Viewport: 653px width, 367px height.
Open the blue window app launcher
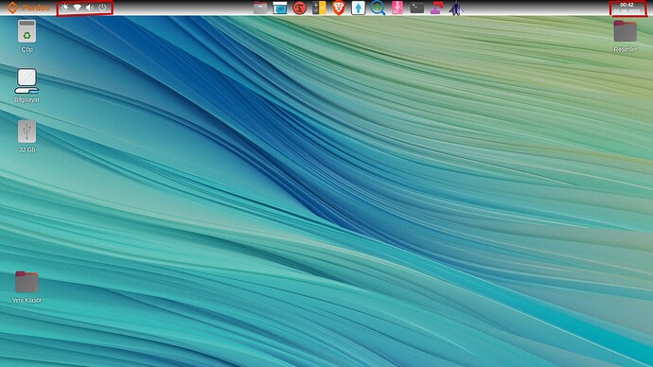point(280,8)
